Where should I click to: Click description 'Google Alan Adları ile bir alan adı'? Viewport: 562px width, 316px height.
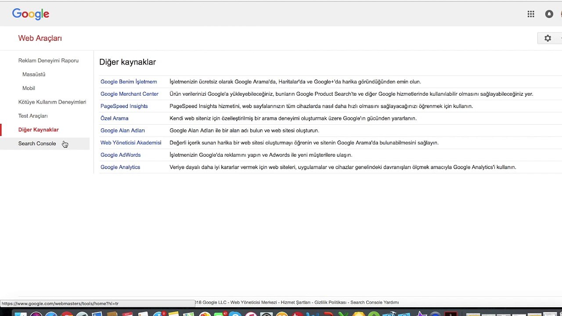click(x=244, y=130)
